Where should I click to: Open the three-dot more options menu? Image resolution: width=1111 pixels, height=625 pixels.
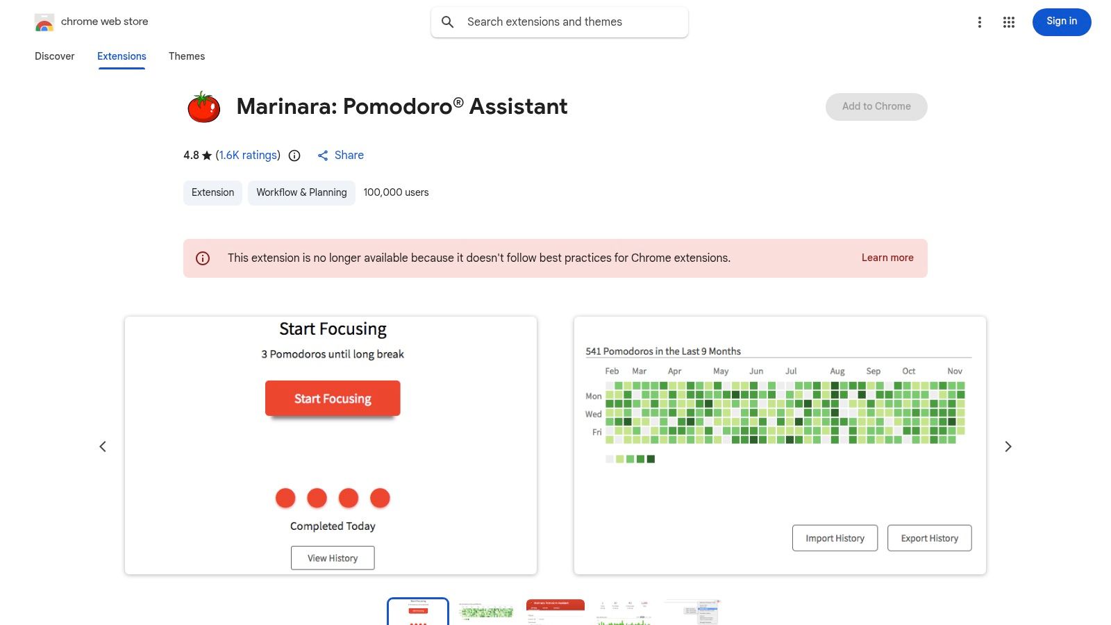click(980, 22)
